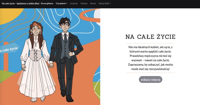The height and width of the screenshot is (105, 200).
Task: Click the 'zobacz więcej' button
Action: [150, 79]
